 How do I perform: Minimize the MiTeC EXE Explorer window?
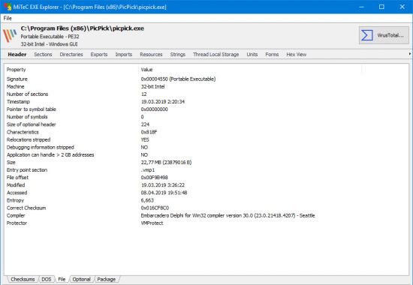click(x=362, y=7)
